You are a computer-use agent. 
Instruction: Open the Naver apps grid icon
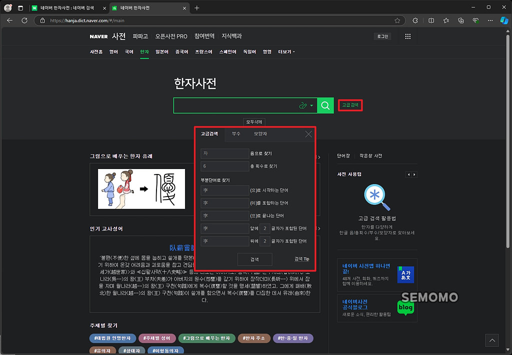pos(408,36)
